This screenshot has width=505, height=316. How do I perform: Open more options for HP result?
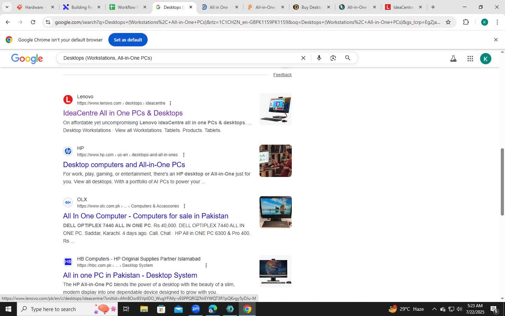coord(183,155)
